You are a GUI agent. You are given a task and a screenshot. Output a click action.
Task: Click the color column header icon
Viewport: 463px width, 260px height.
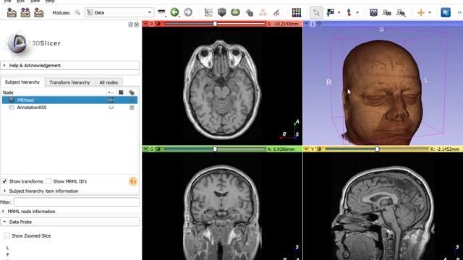(x=121, y=92)
